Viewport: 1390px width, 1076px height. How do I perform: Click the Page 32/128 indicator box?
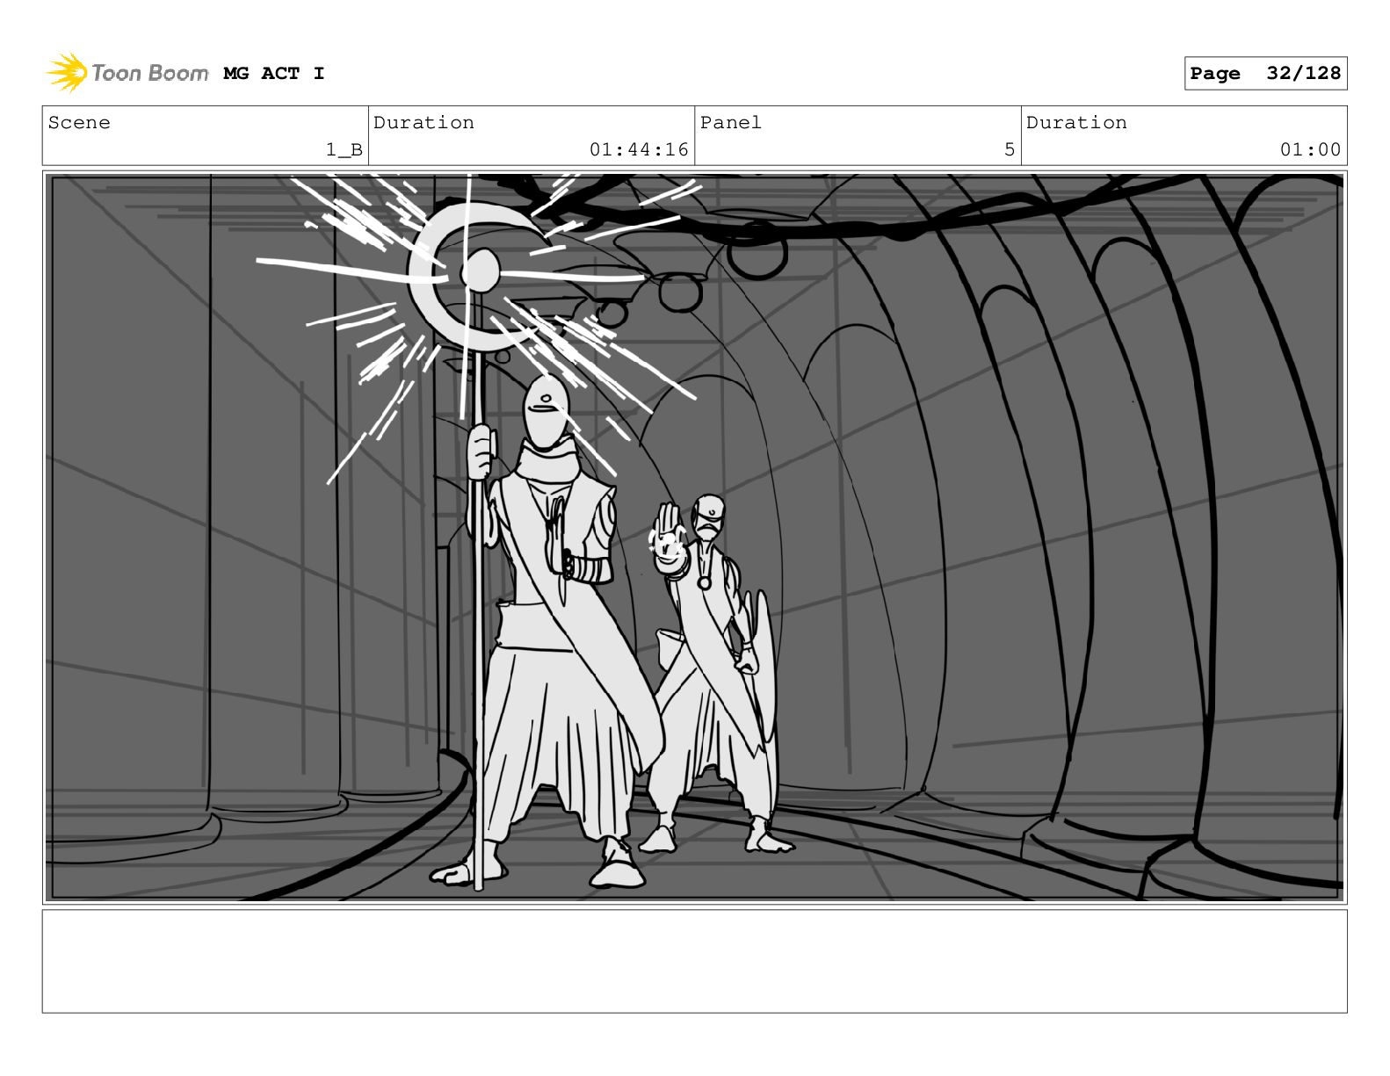1265,74
